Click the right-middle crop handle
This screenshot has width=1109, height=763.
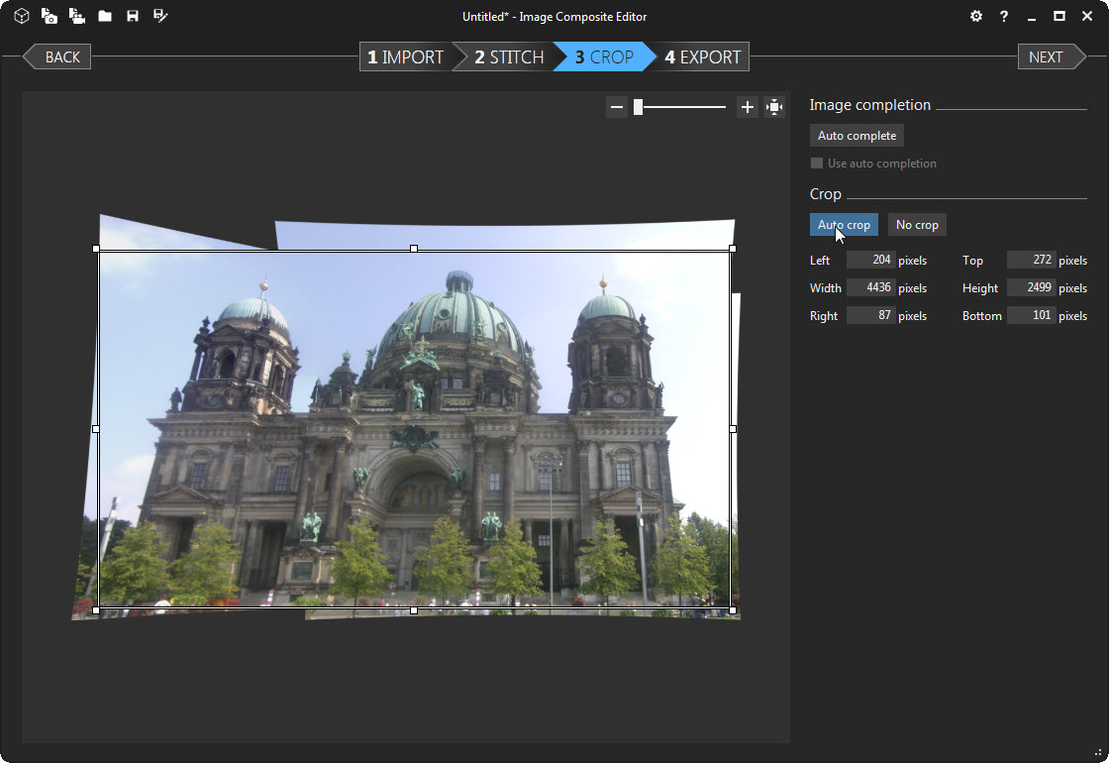(x=733, y=429)
